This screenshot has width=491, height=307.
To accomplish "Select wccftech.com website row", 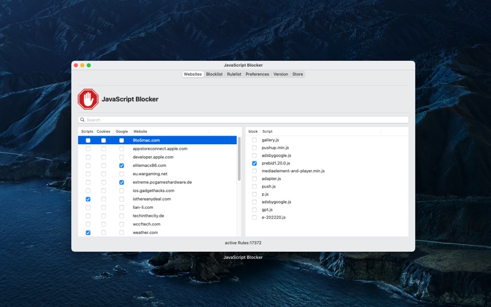I will (158, 224).
